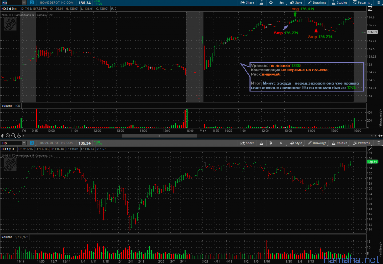The width and height of the screenshot is (383, 264).
Task: Click the small right arrow near scrollbar right end
Action: click(x=375, y=136)
